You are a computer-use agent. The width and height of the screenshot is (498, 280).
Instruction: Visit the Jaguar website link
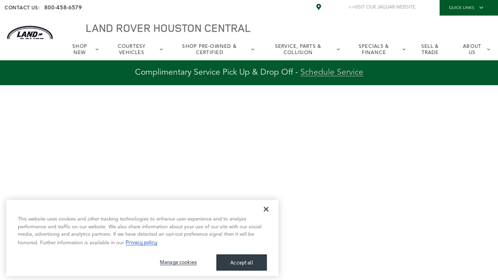click(x=382, y=7)
